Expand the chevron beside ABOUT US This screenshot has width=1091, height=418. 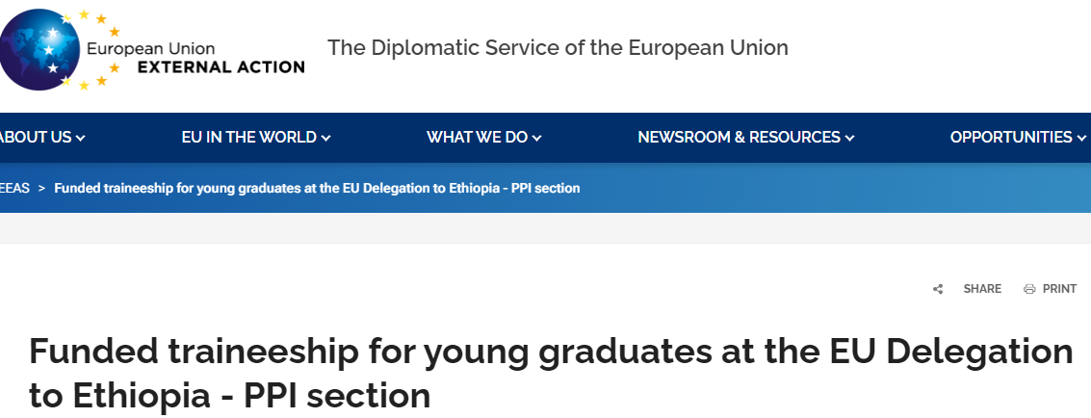point(81,139)
